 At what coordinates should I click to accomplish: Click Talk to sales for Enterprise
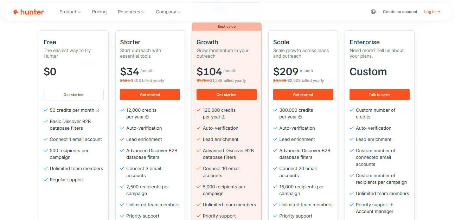[x=379, y=95]
